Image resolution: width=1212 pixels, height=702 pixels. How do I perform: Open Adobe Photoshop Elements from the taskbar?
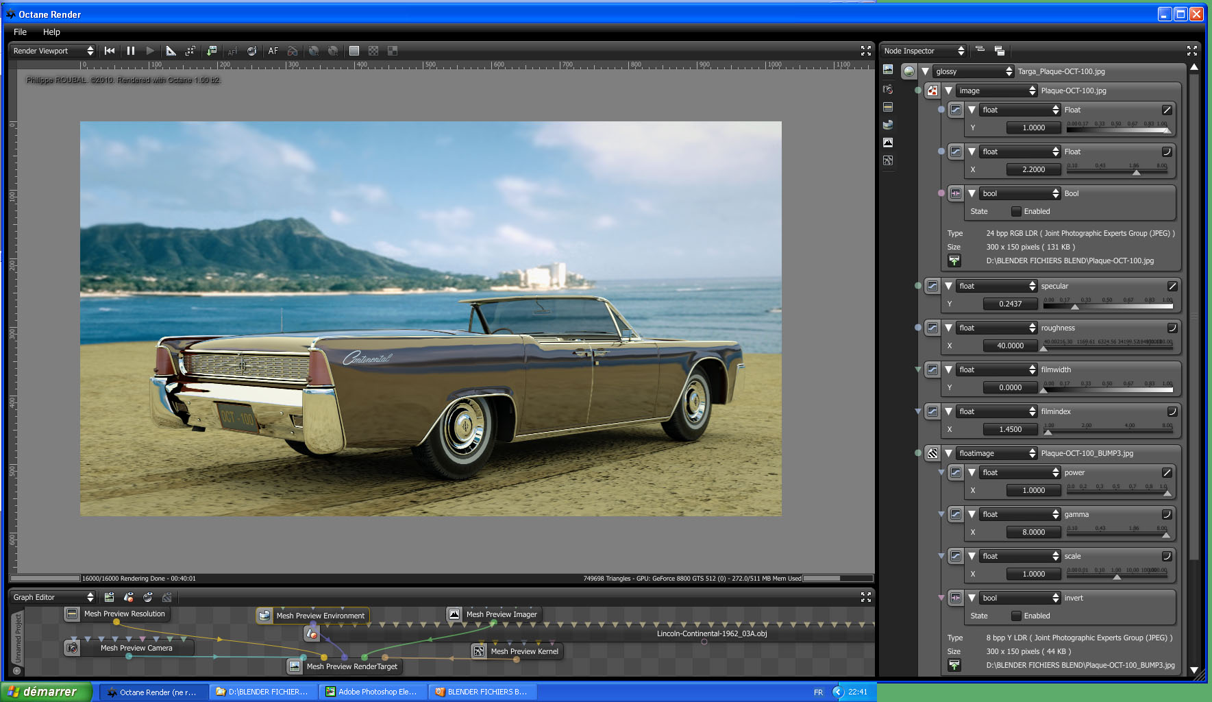[x=373, y=692]
